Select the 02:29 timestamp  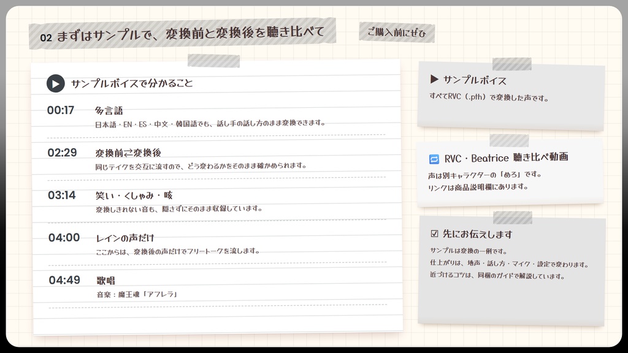(62, 153)
